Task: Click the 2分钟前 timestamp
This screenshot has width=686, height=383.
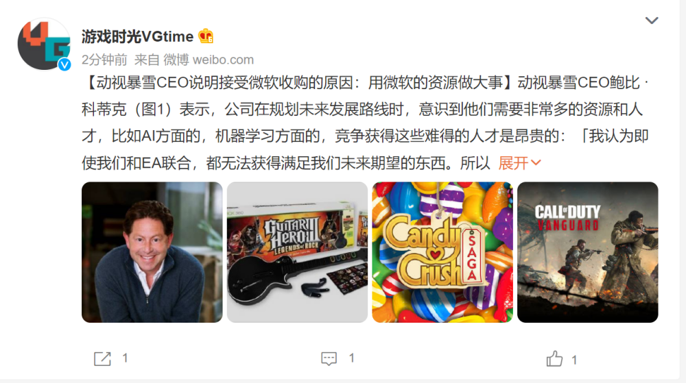Action: 104,60
